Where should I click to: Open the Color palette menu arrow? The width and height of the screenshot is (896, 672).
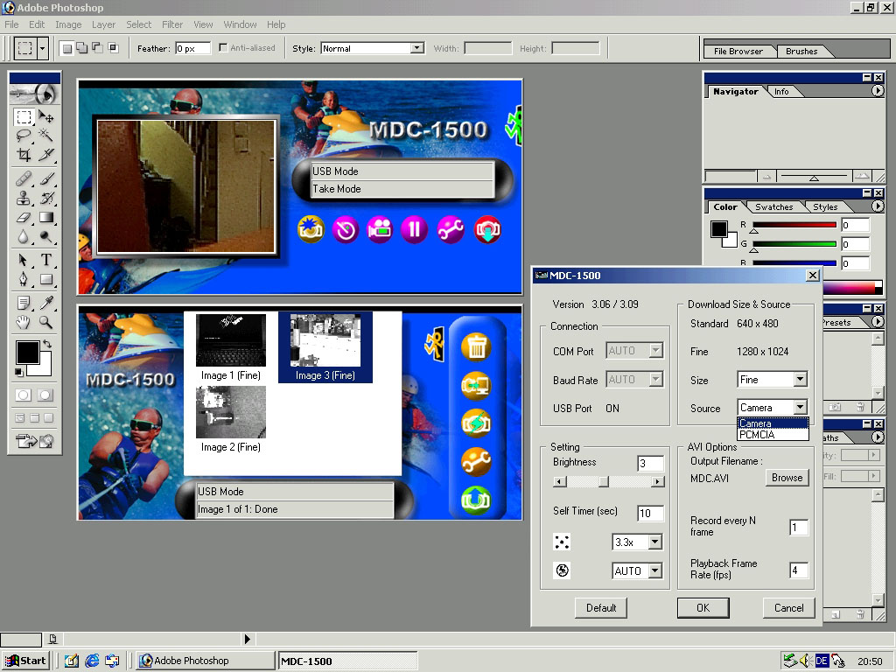coord(878,206)
